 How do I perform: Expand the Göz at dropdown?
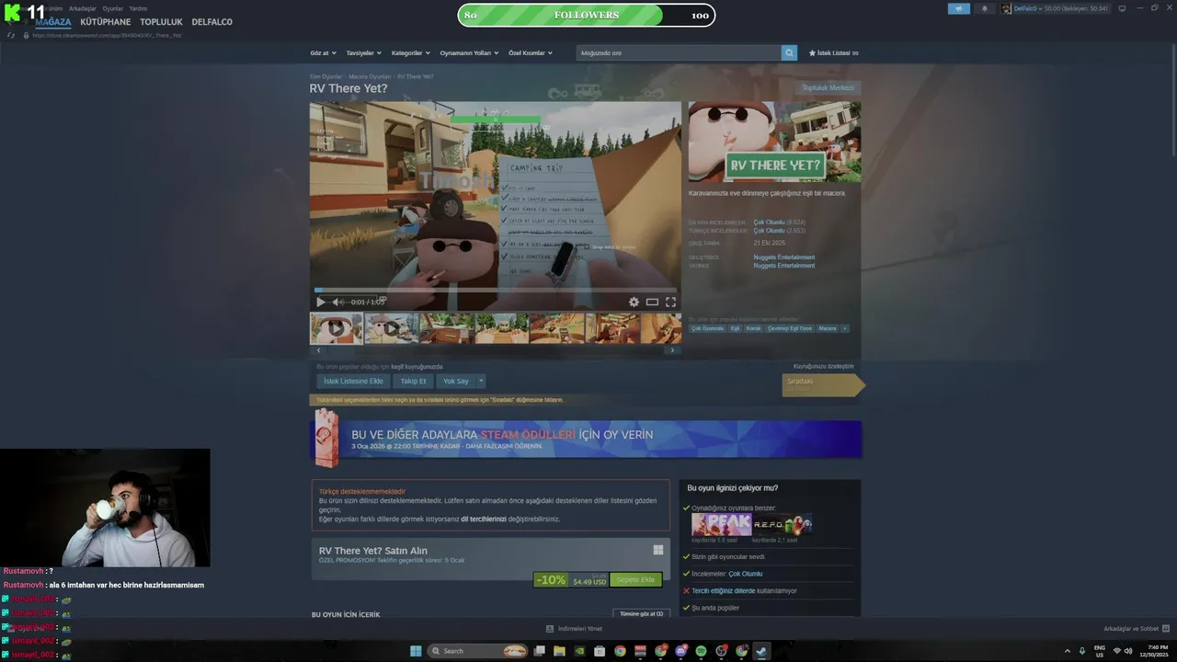(323, 53)
